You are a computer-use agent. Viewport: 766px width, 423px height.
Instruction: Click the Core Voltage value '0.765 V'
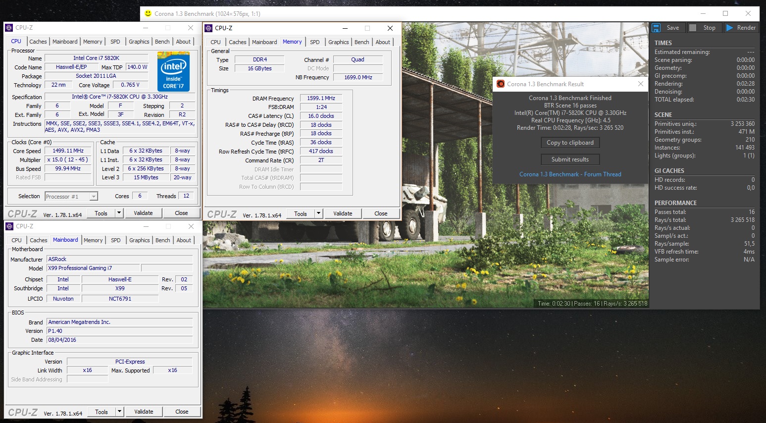(130, 85)
